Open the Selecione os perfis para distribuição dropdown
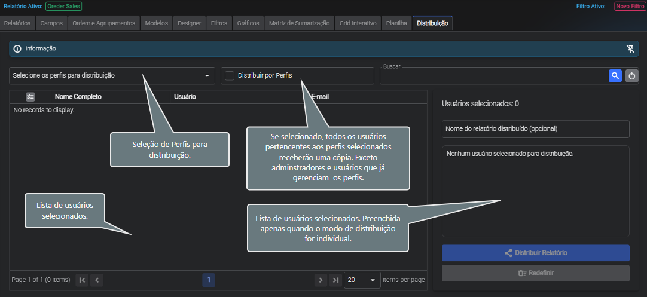This screenshot has width=647, height=297. pyautogui.click(x=112, y=76)
